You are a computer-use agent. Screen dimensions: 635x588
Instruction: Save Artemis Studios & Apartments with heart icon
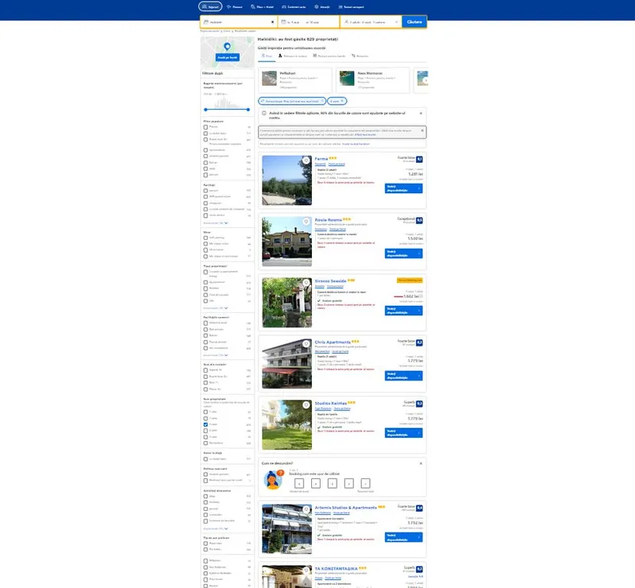(306, 509)
